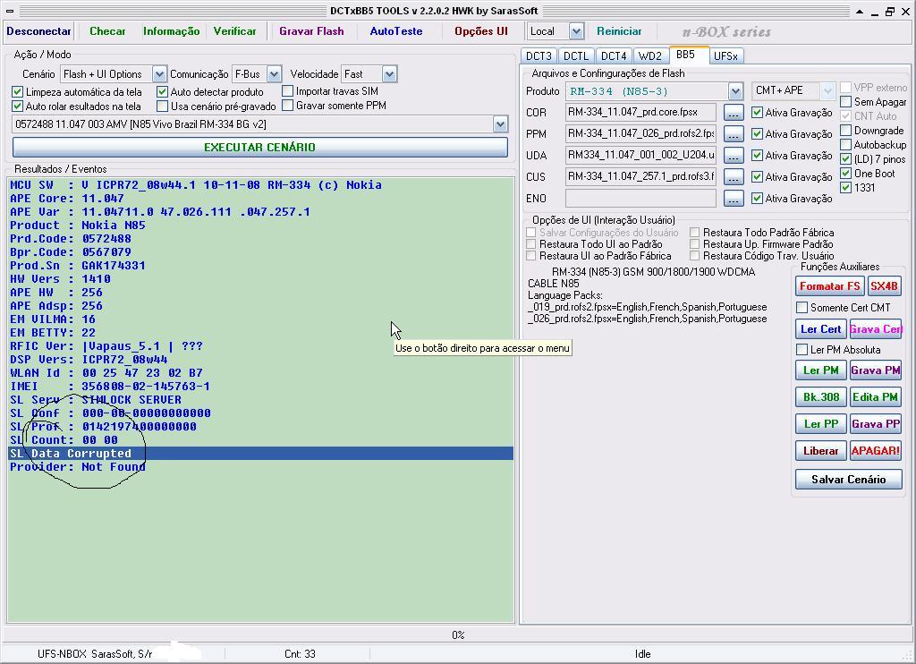Image resolution: width=916 pixels, height=664 pixels.
Task: Expand the Local dropdown
Action: 576,31
